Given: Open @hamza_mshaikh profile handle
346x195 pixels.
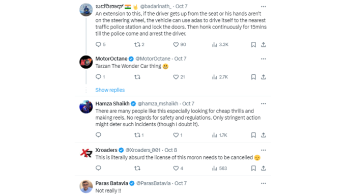Looking at the screenshot, I should [158, 103].
